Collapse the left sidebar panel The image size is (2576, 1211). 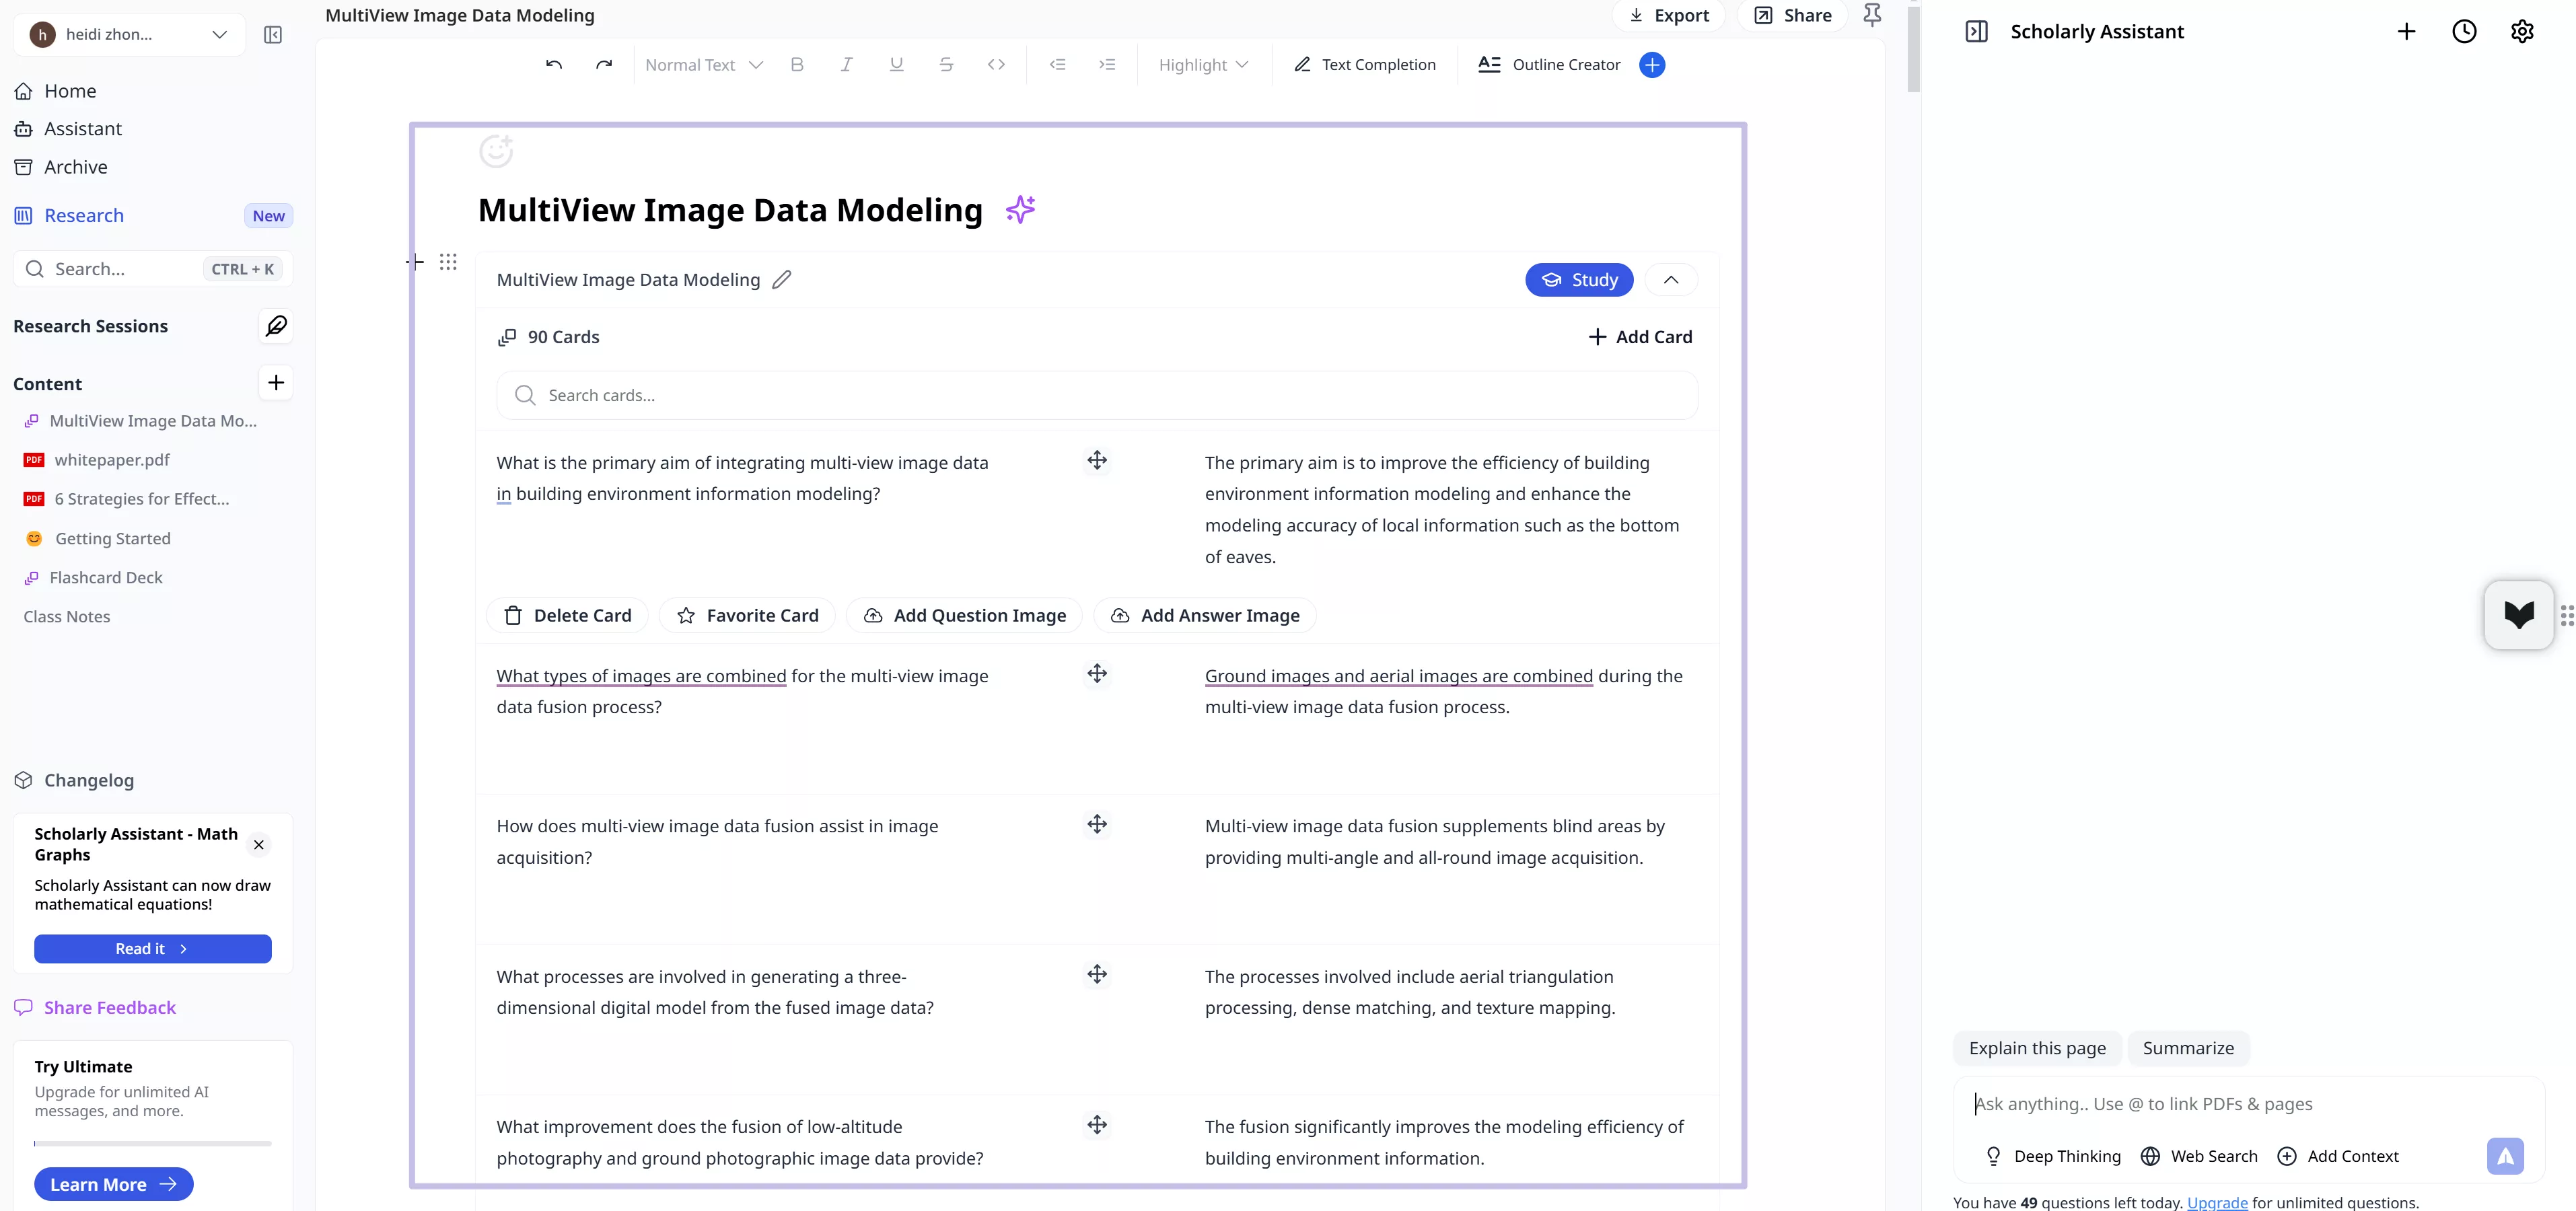click(273, 35)
